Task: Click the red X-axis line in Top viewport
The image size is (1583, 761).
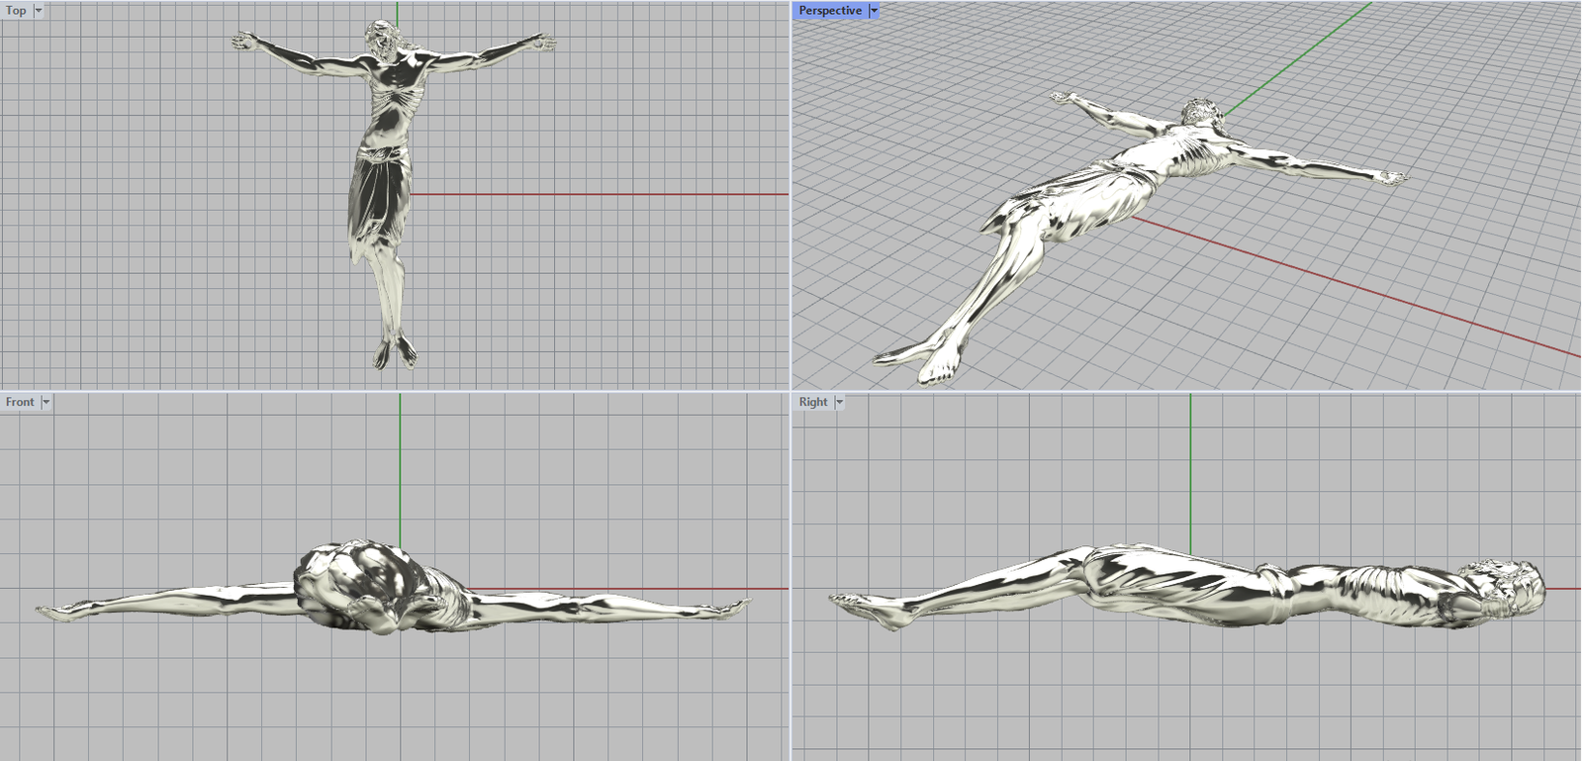Action: 594,195
